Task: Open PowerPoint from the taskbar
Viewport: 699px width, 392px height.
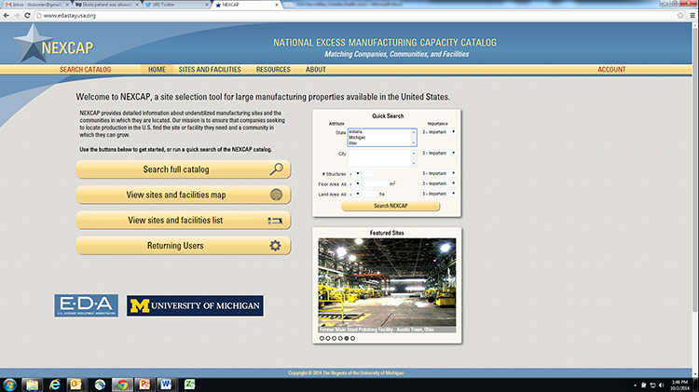Action: point(144,385)
